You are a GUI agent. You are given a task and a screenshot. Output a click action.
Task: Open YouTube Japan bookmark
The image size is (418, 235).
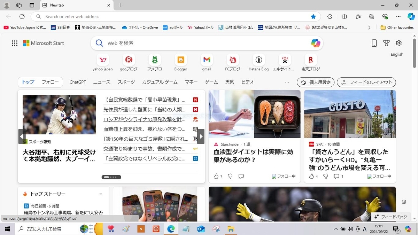25,28
